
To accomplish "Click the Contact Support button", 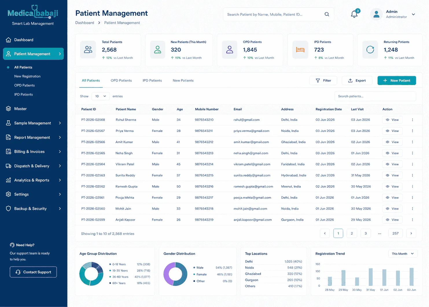I will click(x=33, y=272).
